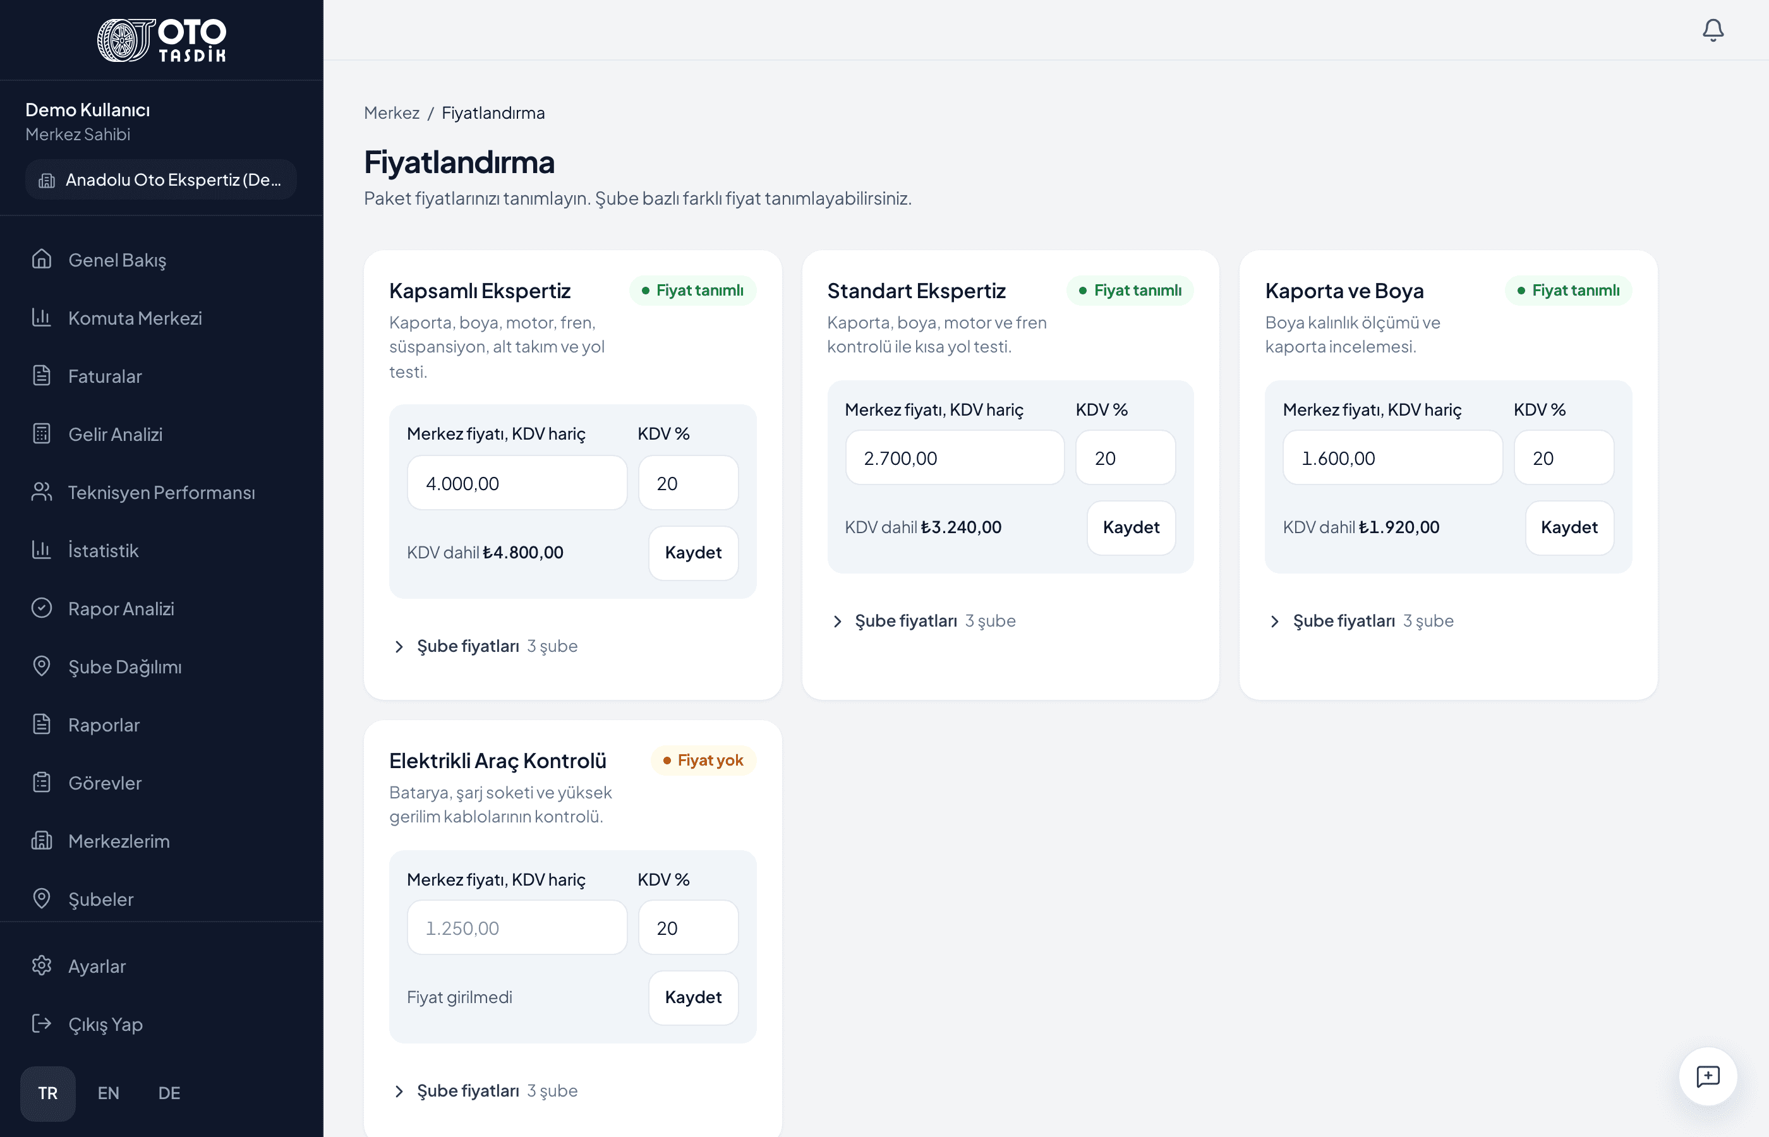Expand Şube fiyatları under Kaporta ve Boya
The width and height of the screenshot is (1769, 1137).
[1361, 621]
